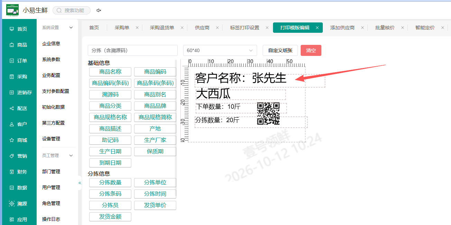Collapse the submenu panel with the double-chevron
Viewport: 451px width, 225px height.
(x=80, y=183)
